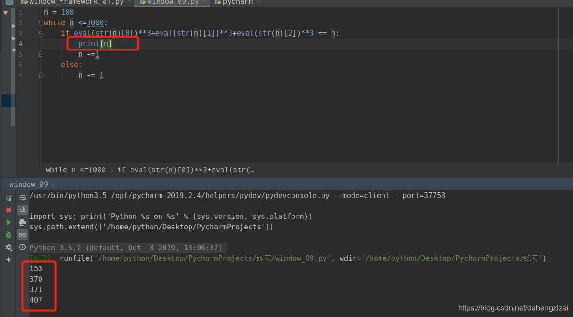Toggle show variables glasses icon
573x317 pixels.
[22, 235]
